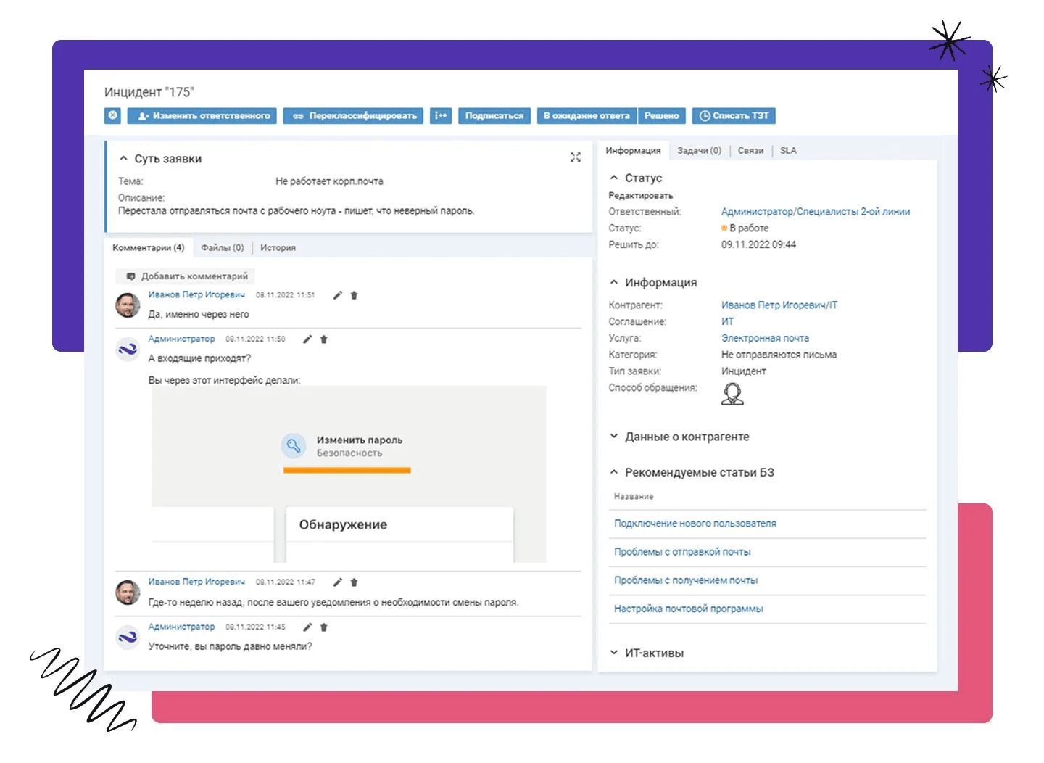Expand the request summary to fullscreen
1044x763 pixels.
point(576,157)
